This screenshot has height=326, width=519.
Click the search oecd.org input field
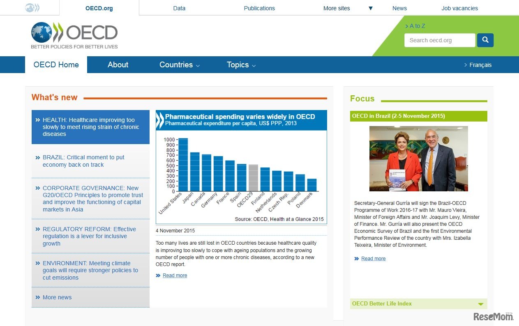pyautogui.click(x=440, y=40)
